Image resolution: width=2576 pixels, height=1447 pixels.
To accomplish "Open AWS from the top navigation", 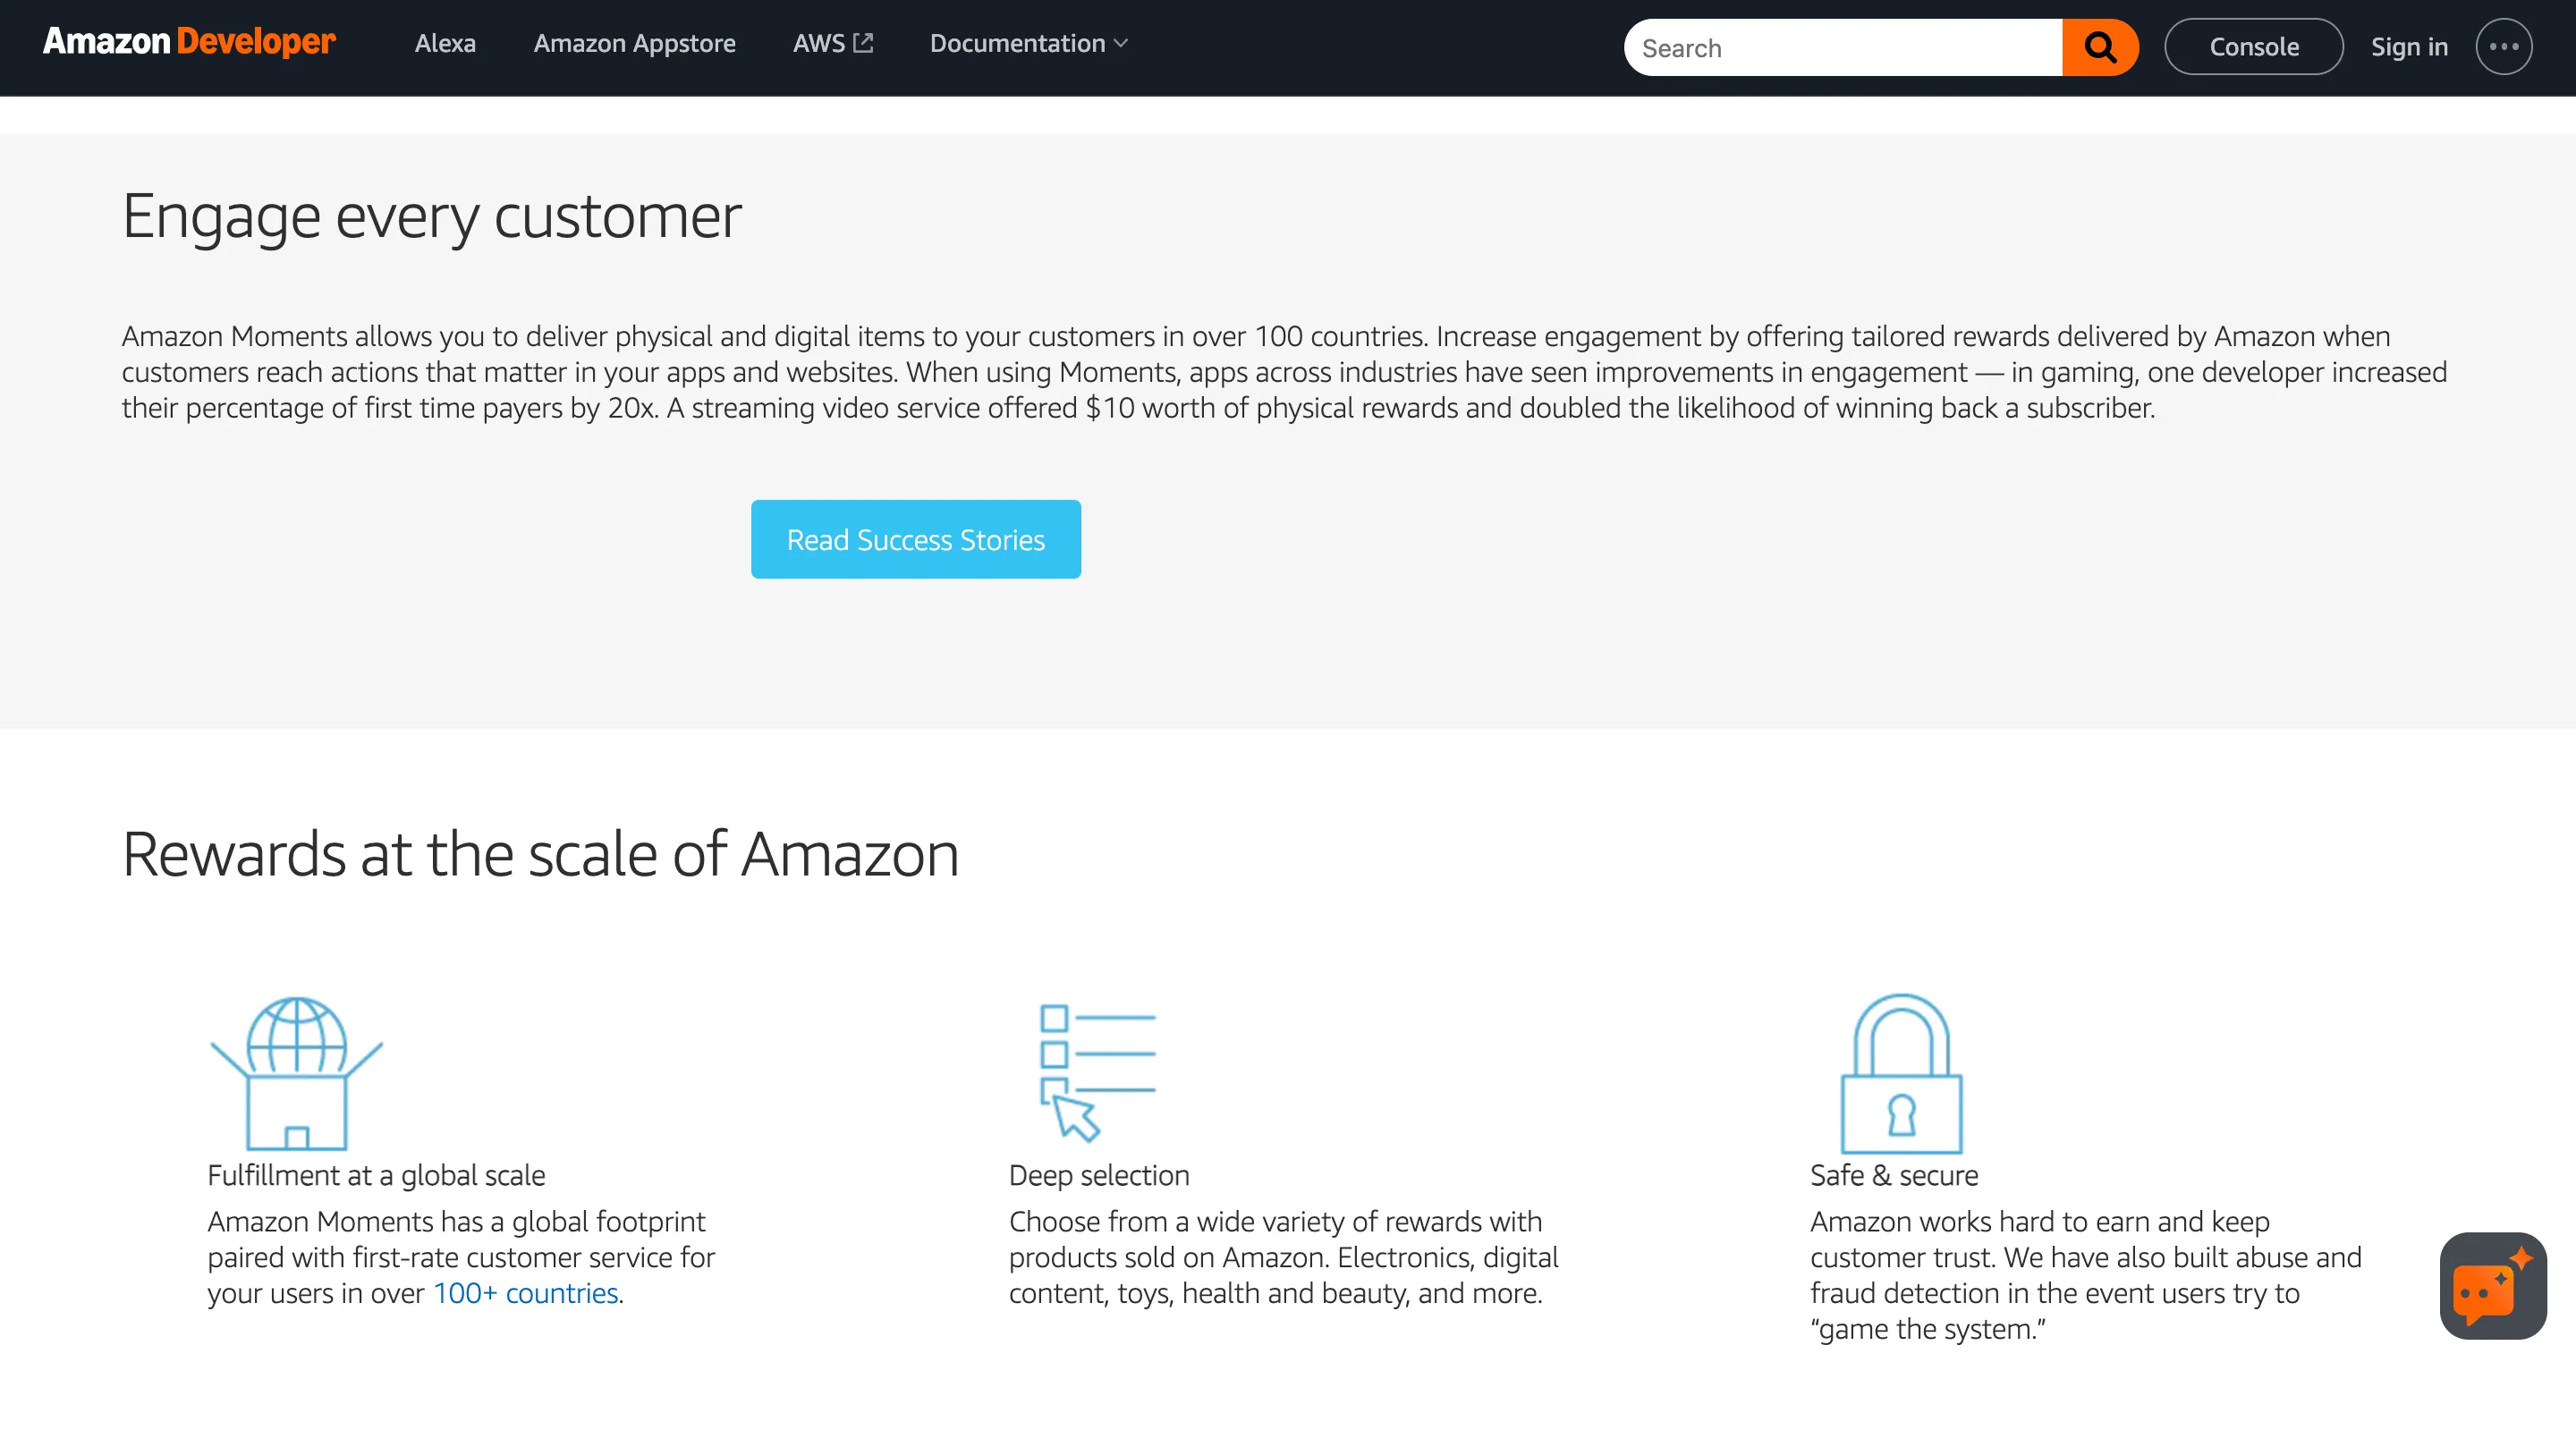I will coord(820,44).
